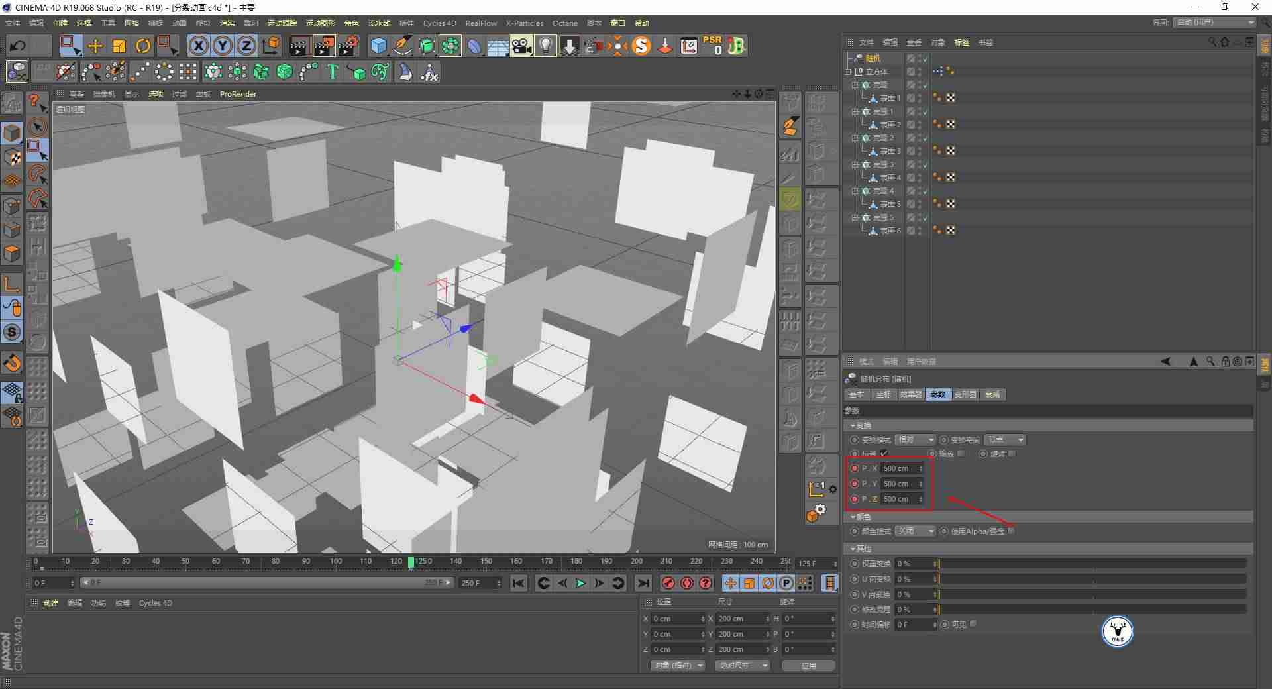Add a Light object from toolbar
Screen dimensions: 1272x689
pos(545,46)
